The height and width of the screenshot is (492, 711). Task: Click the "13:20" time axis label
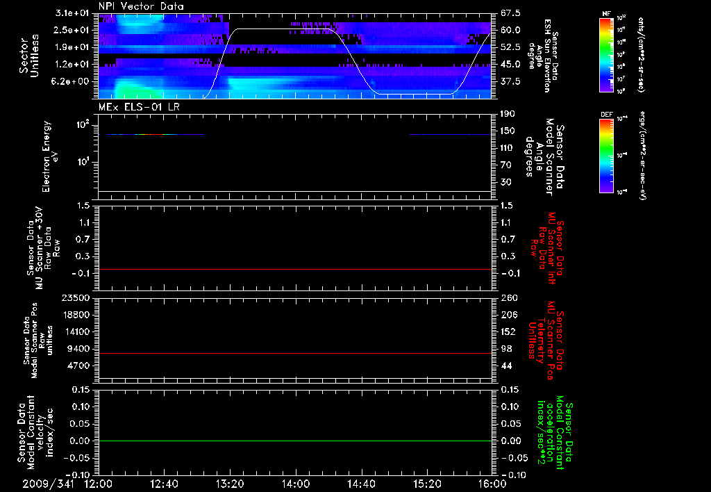(230, 484)
